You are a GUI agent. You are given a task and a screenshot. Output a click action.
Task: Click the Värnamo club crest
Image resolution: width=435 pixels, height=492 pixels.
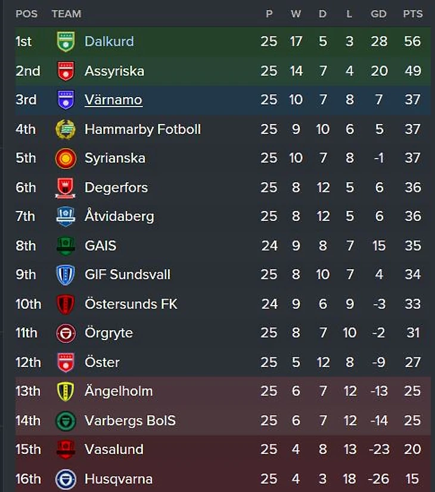point(66,100)
